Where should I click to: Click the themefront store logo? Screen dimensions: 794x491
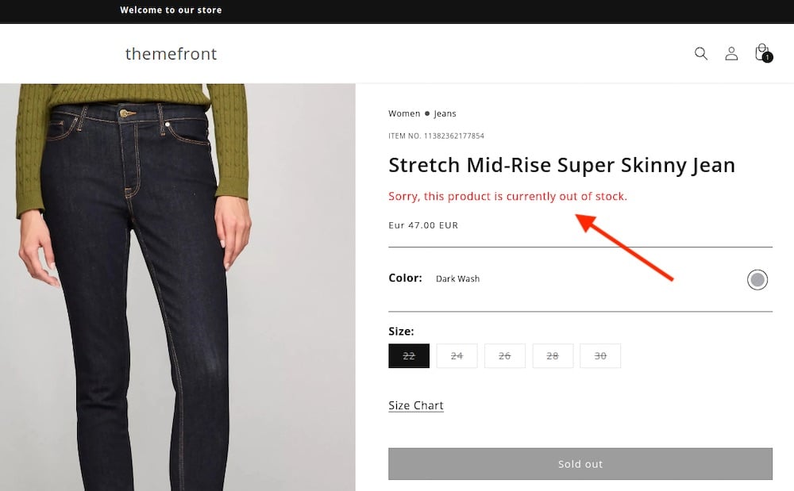click(171, 54)
